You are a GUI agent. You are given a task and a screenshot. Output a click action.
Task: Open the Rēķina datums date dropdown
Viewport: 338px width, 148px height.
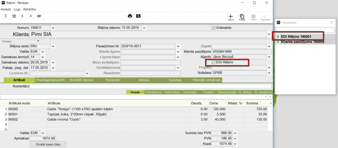click(x=144, y=28)
